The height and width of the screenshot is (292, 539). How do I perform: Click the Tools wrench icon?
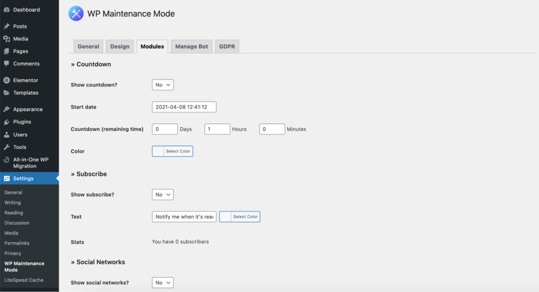(6, 147)
